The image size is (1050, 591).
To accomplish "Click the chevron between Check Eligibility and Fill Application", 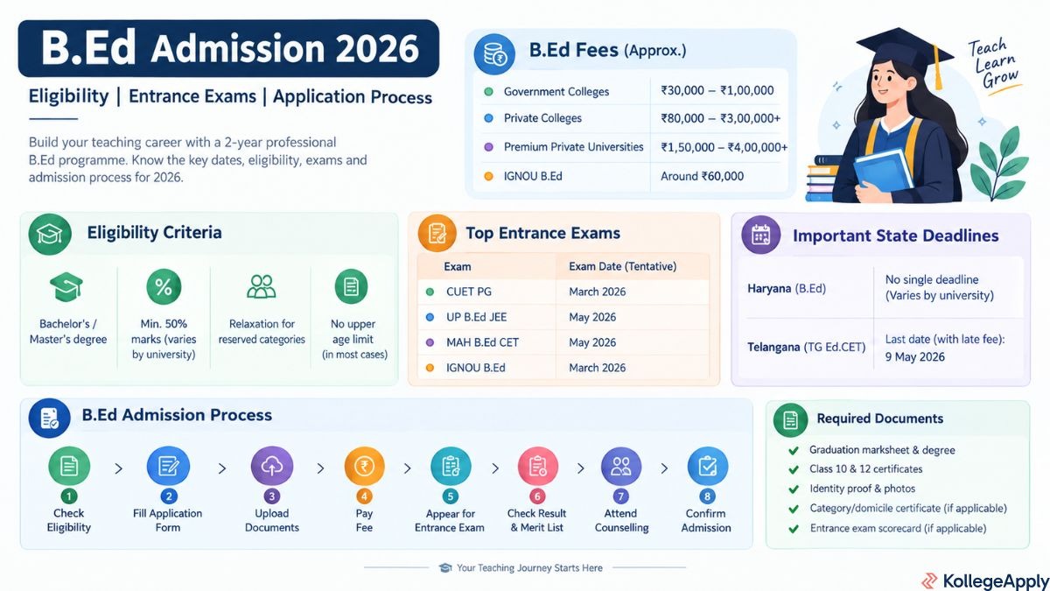I will click(x=118, y=468).
